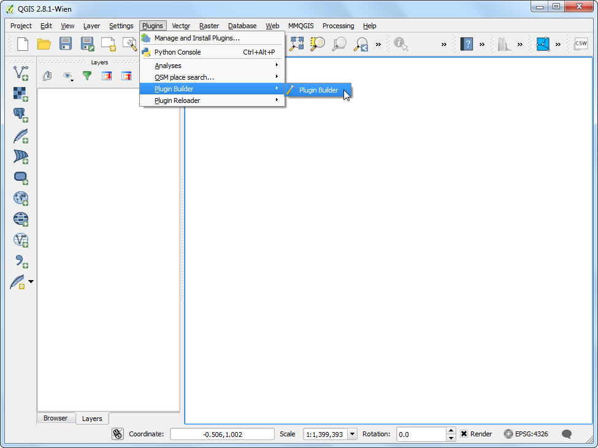Launch Plugin Builder from the submenu

click(318, 90)
